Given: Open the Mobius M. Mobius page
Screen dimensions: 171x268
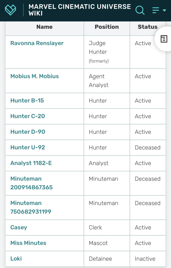Looking at the screenshot, I should [34, 76].
